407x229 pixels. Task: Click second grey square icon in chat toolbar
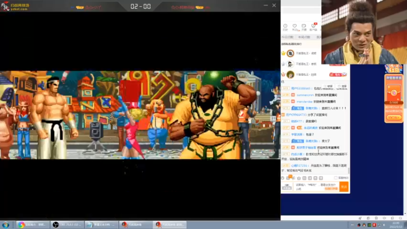click(x=310, y=178)
